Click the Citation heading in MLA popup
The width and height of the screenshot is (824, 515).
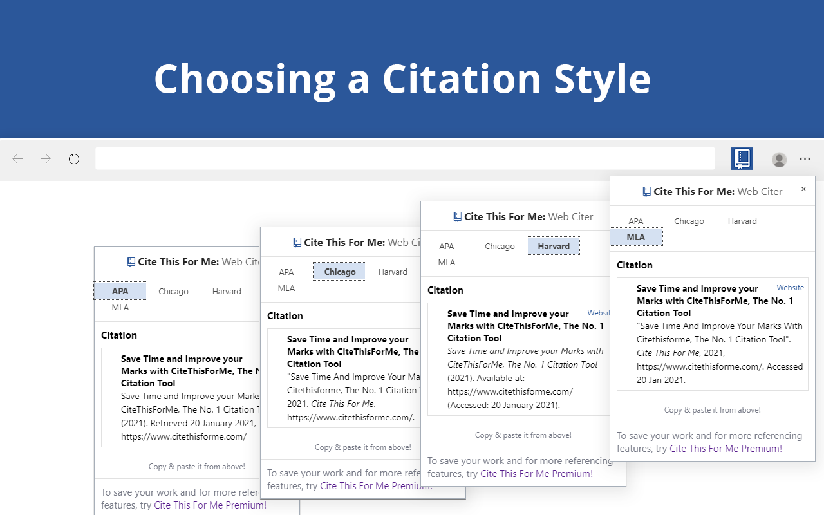tap(635, 265)
